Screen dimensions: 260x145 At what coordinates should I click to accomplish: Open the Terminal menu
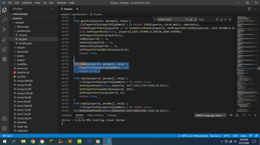tap(61, 3)
